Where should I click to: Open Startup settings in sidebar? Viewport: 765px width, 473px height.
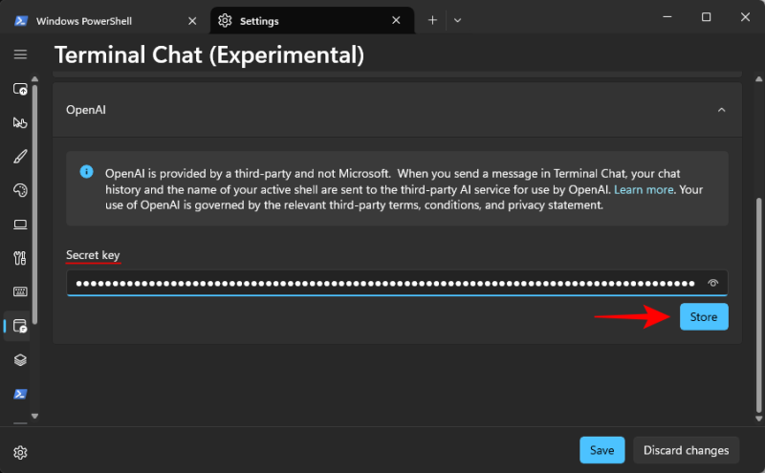pyautogui.click(x=20, y=89)
